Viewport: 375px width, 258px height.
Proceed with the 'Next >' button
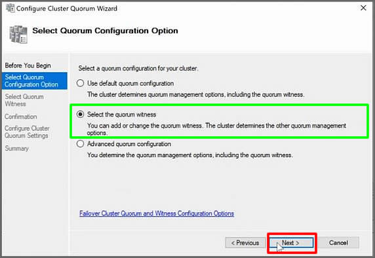coord(292,243)
